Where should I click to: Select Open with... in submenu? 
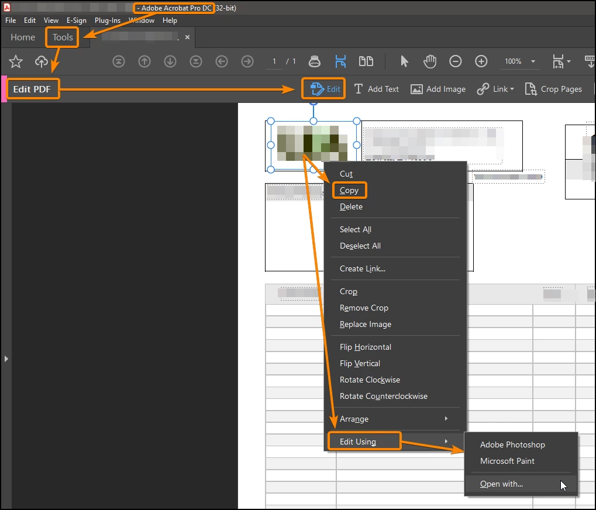[521, 484]
